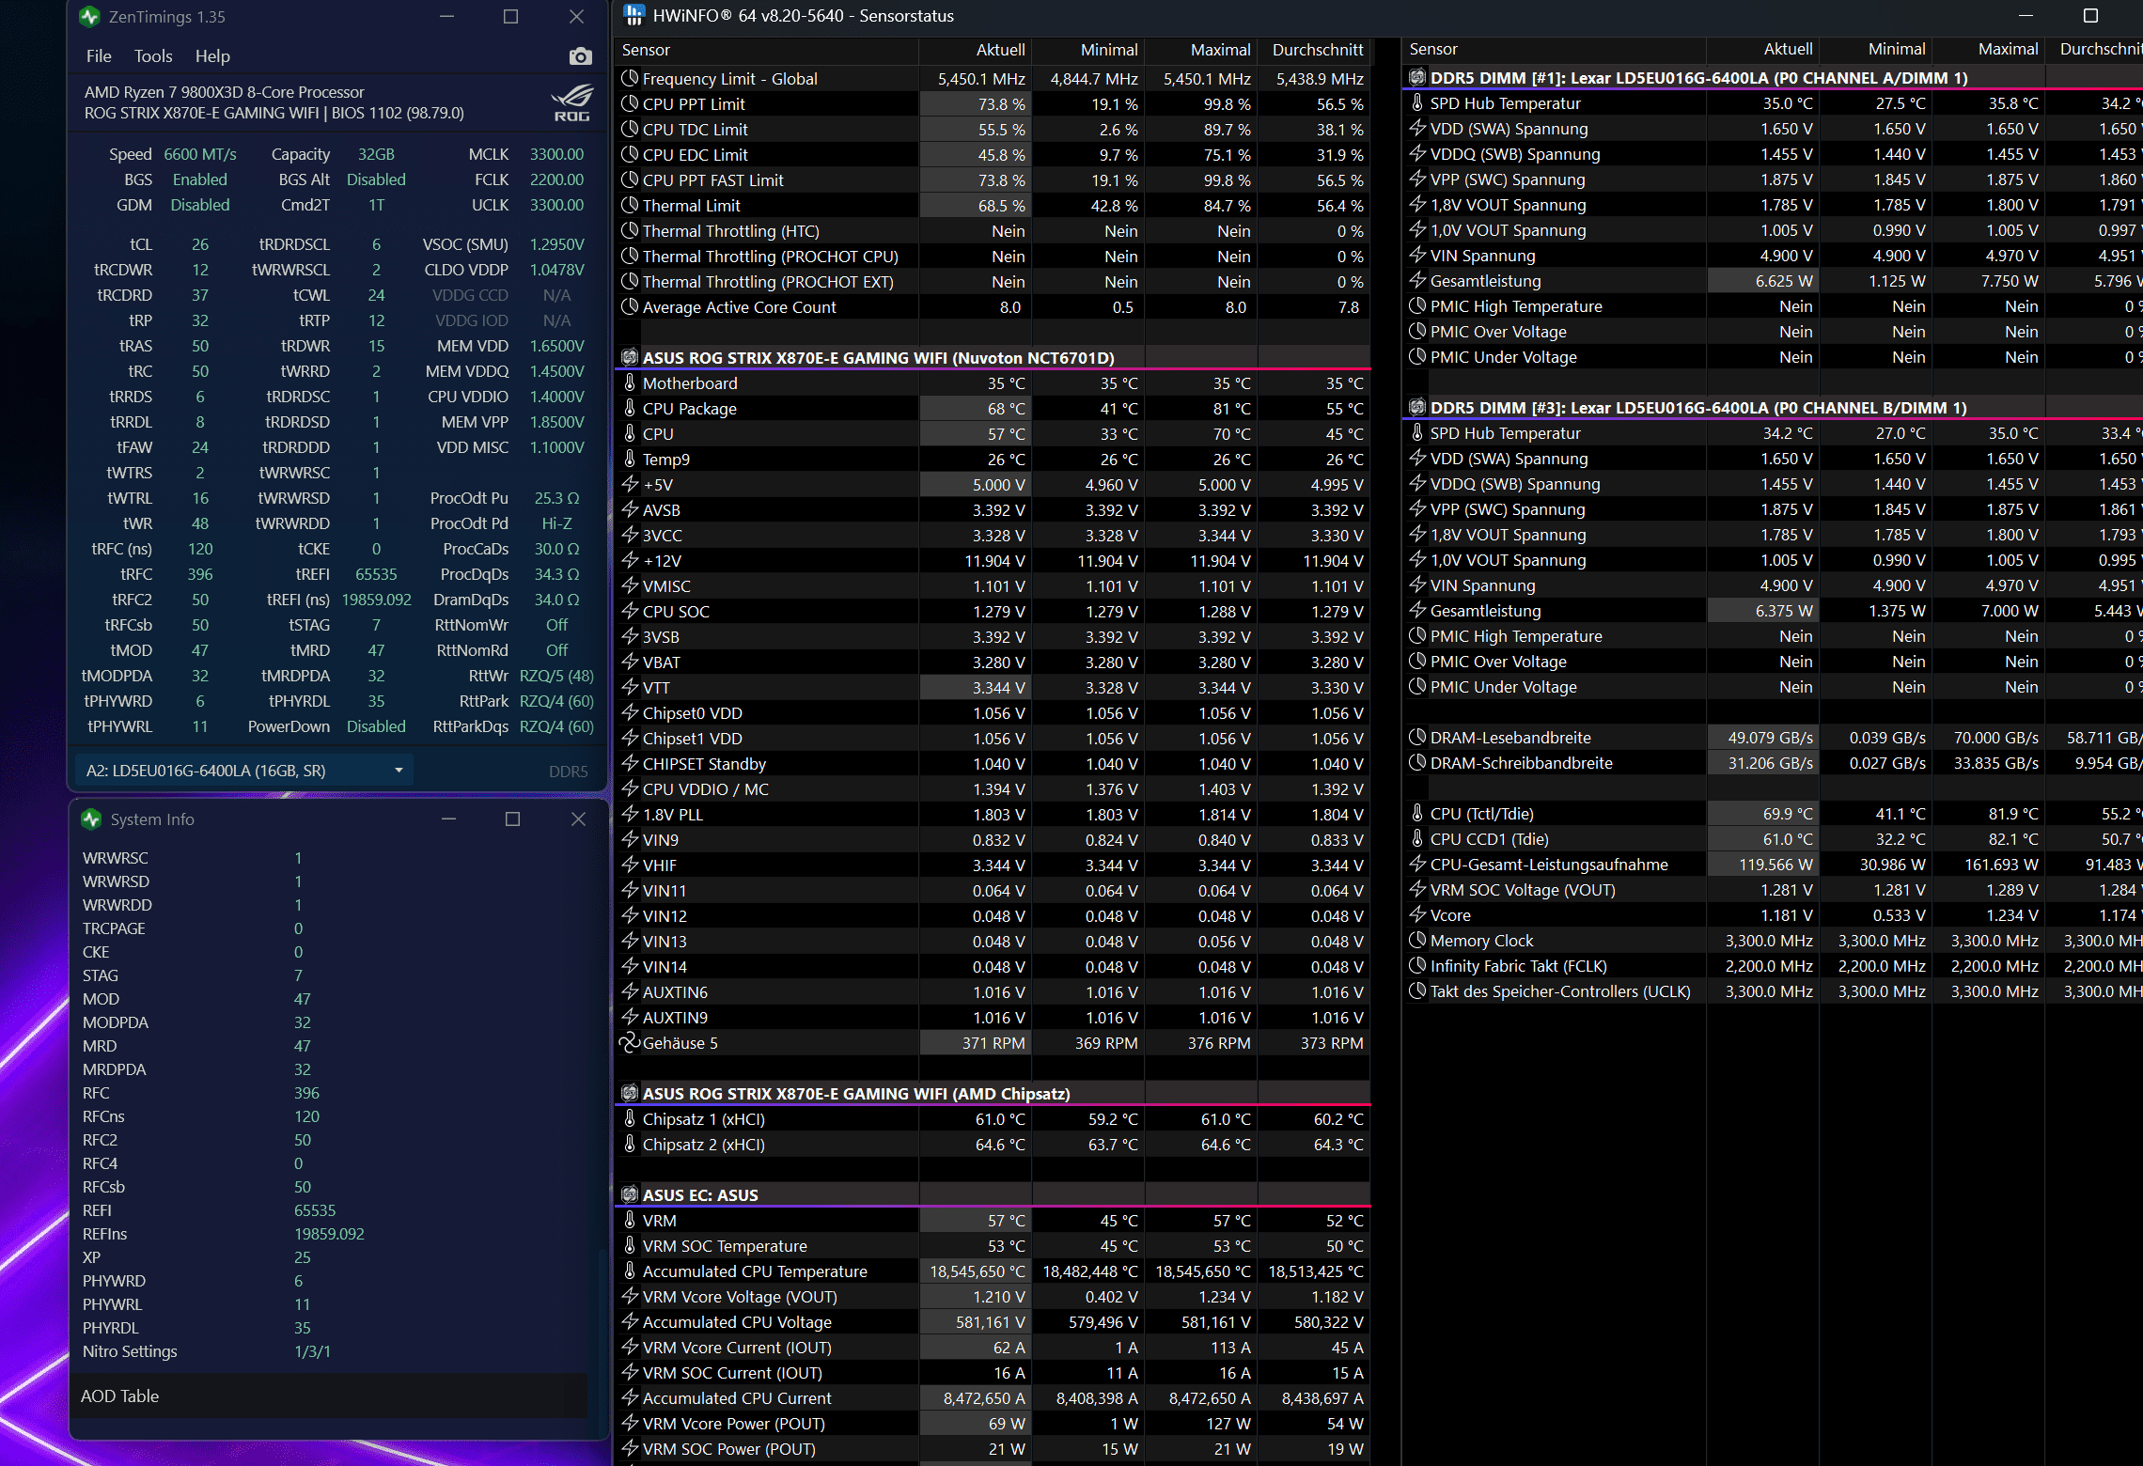
Task: Select the Motherboard temperature row
Action: [993, 382]
